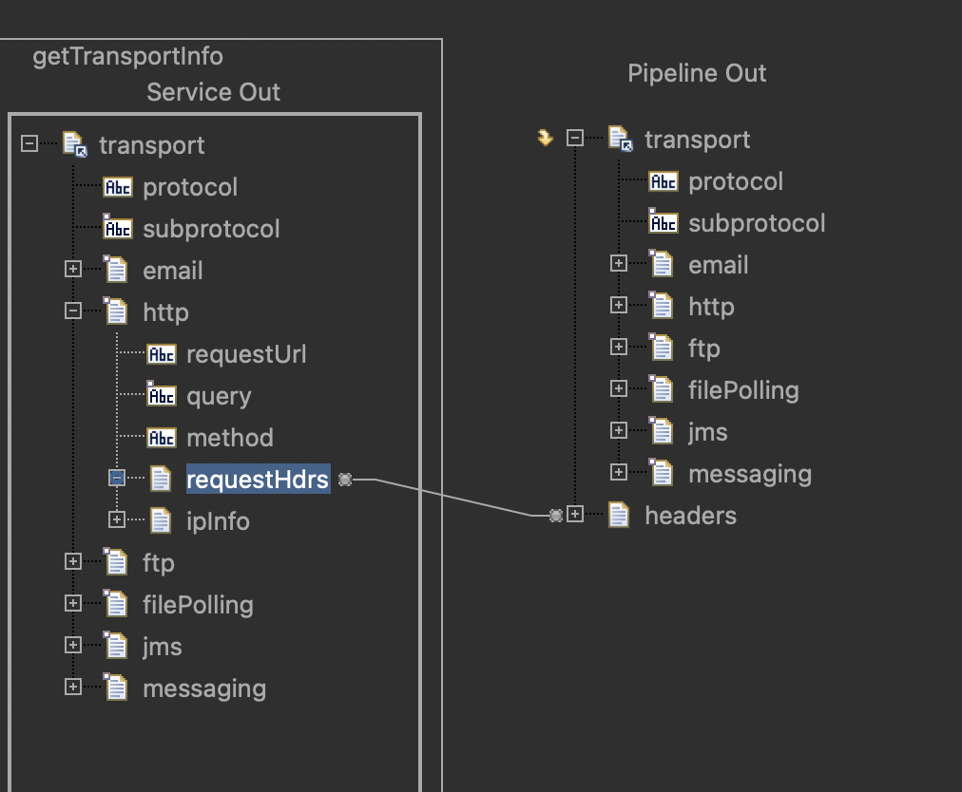Select the query field under http
The height and width of the screenshot is (792, 962).
219,396
